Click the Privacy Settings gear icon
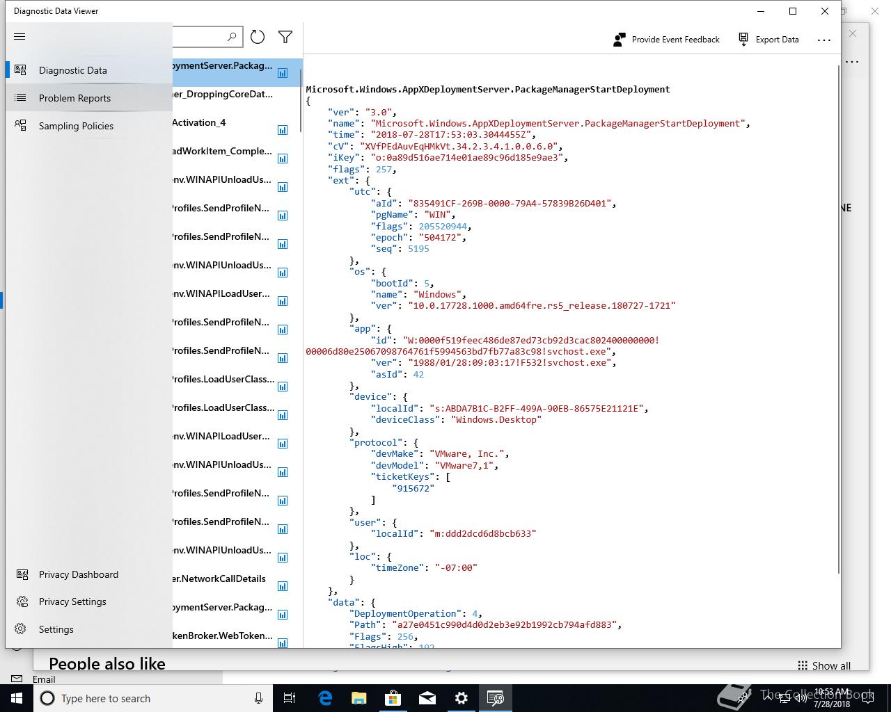 (x=22, y=601)
